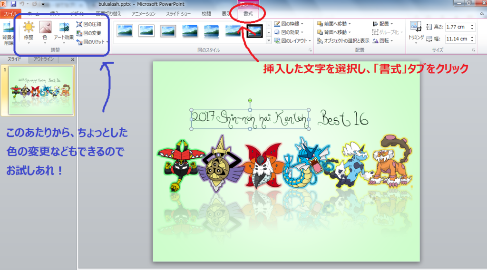
Task: Switch to the アニメーション tab
Action: click(x=143, y=14)
